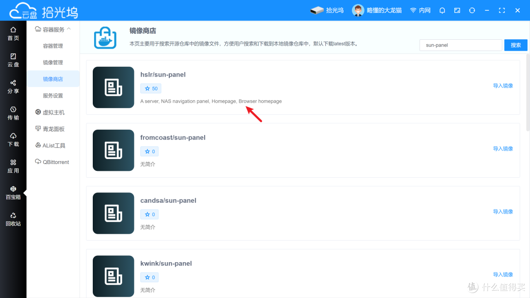Click the hslr/sun-panel title text
The height and width of the screenshot is (298, 530).
pyautogui.click(x=163, y=75)
